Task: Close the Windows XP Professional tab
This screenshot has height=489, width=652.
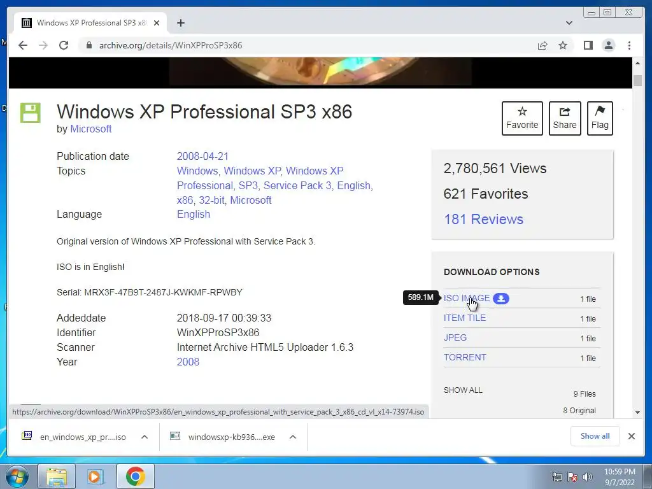Action: [x=157, y=23]
